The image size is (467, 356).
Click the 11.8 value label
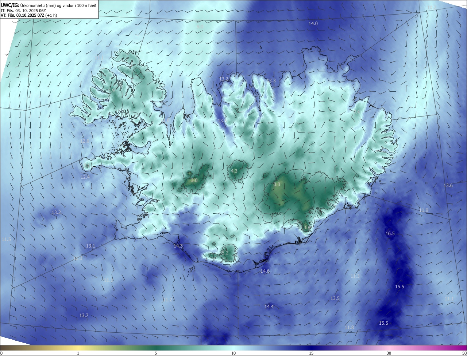click(x=349, y=327)
